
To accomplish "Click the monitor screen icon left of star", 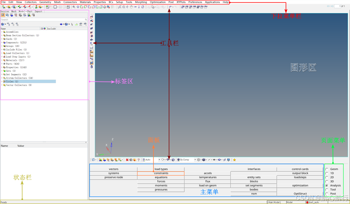I will 229,160.
